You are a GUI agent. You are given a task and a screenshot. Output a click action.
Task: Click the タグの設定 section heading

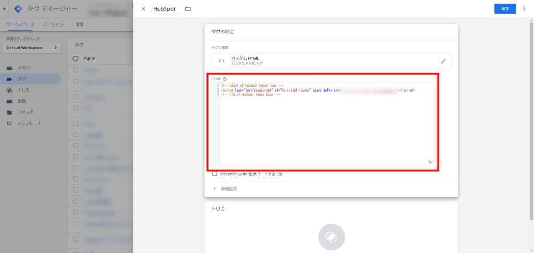pos(222,32)
